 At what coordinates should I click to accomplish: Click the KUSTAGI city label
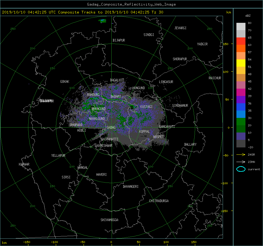(146, 107)
